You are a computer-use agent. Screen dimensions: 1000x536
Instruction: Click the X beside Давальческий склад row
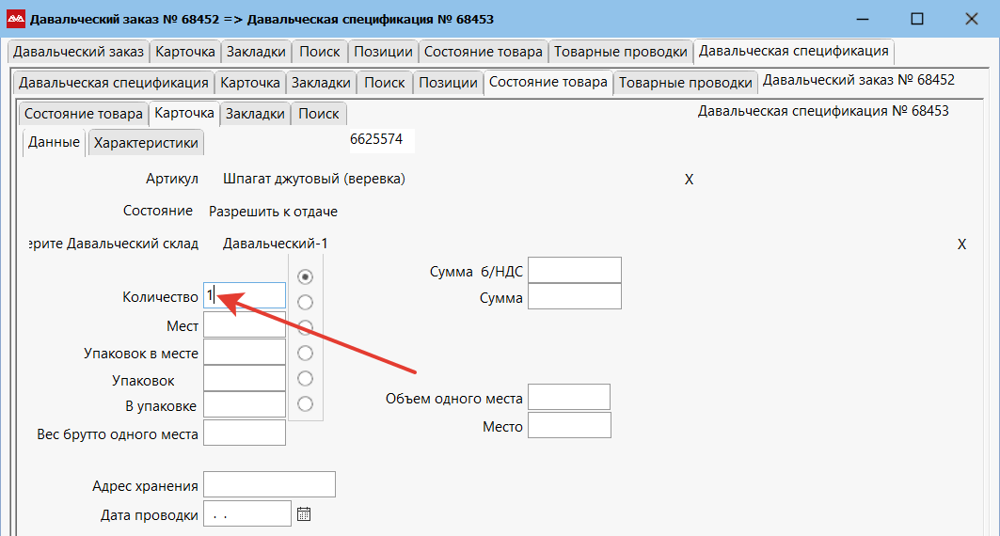click(x=961, y=244)
